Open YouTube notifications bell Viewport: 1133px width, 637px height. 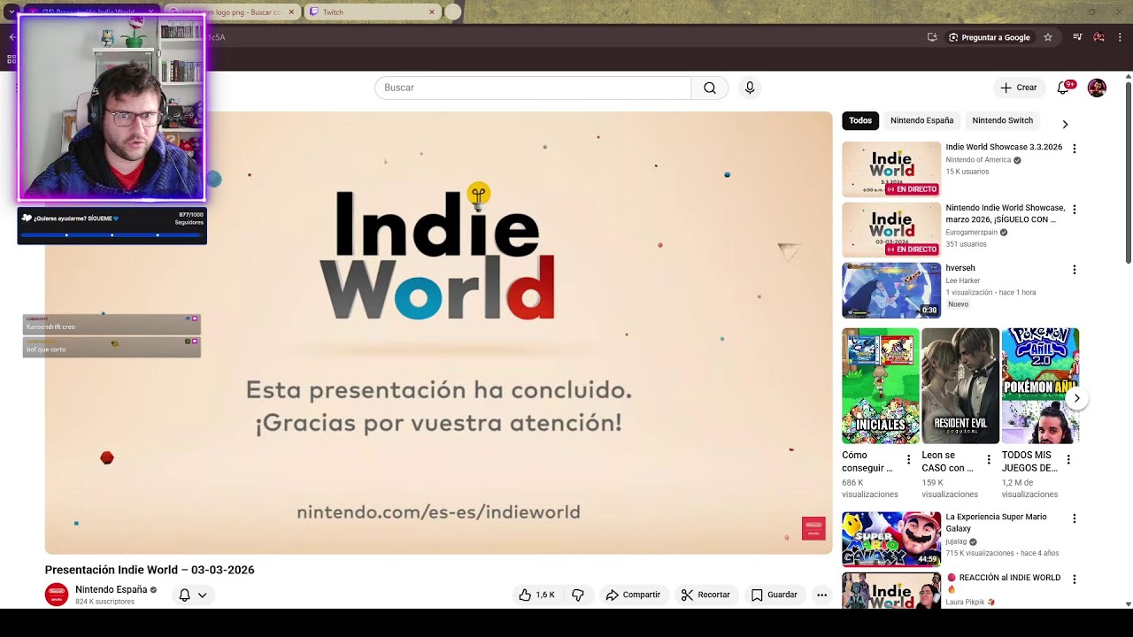1064,88
